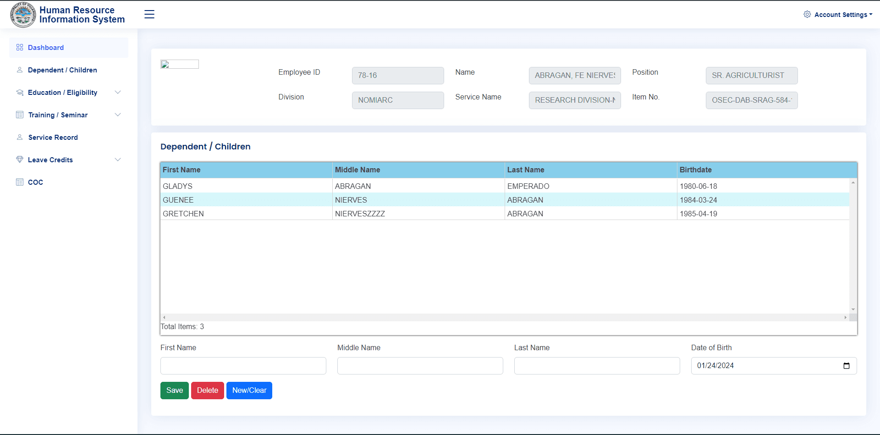Click the NIERVES middle name cell

(419, 200)
